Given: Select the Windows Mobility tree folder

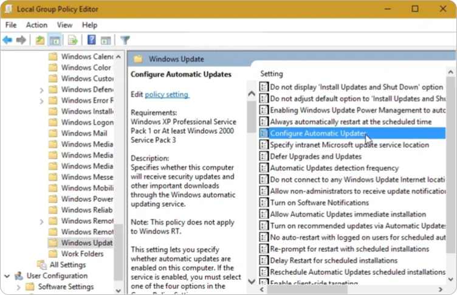Looking at the screenshot, I should [87, 188].
